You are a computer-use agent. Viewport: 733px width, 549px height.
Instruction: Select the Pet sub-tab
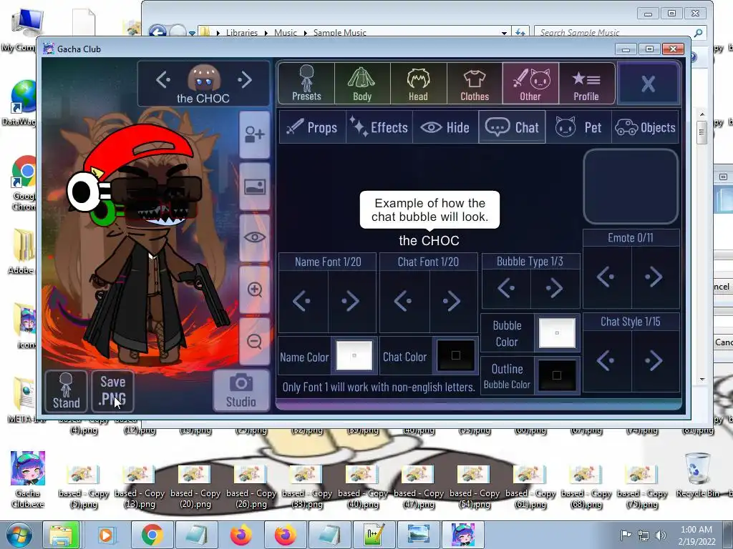tap(578, 127)
